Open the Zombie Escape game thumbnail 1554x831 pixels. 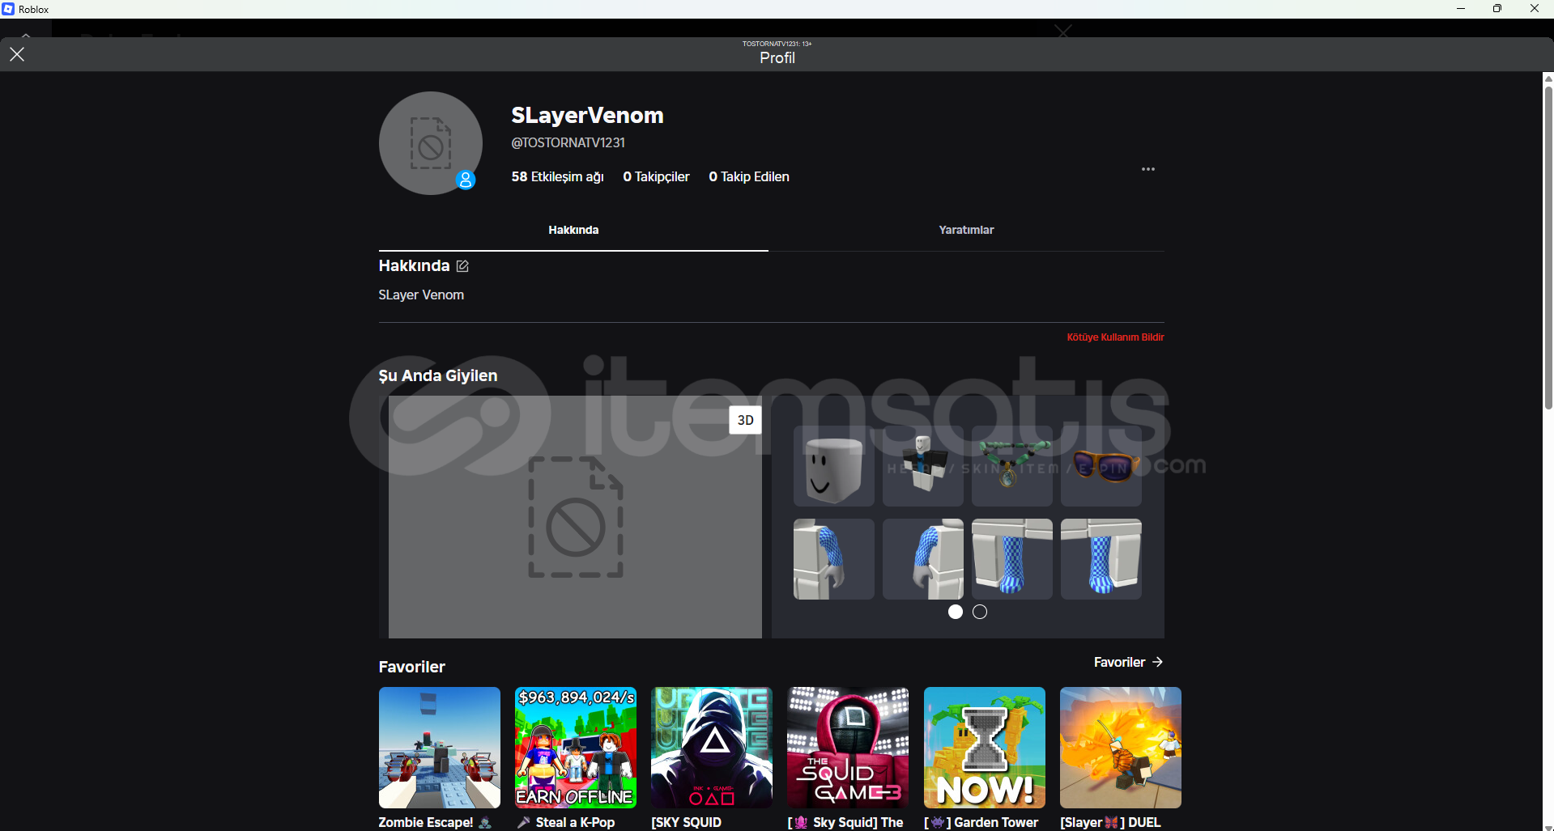click(439, 748)
